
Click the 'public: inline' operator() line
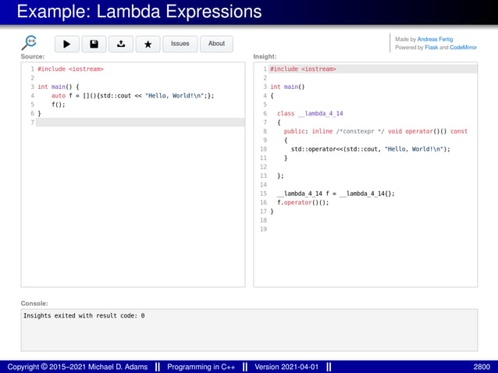tap(375, 131)
